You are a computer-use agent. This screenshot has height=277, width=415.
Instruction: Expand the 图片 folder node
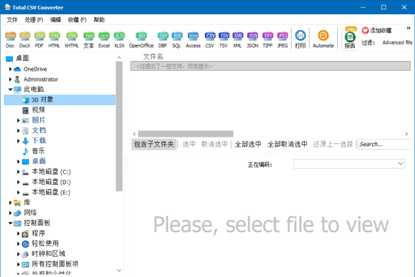pyautogui.click(x=18, y=121)
